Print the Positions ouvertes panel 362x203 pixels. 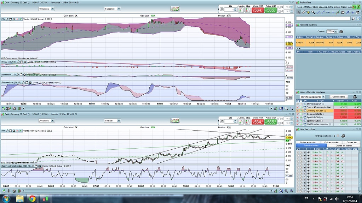pyautogui.click(x=341, y=31)
